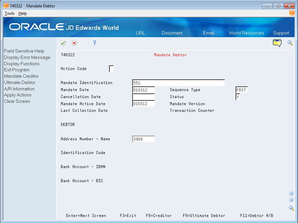
Task: Click the F8=Creditor function key text
Action: (159, 216)
